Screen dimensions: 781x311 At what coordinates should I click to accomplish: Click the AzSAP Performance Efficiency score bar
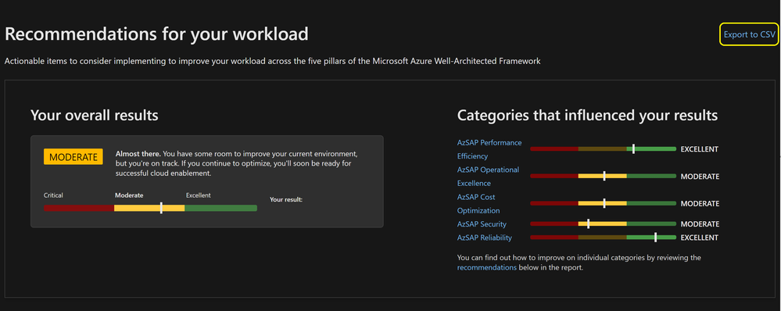point(604,148)
